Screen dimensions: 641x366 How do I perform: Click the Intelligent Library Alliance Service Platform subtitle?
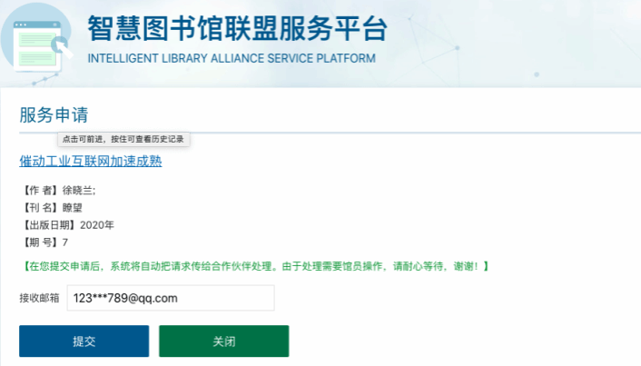[x=231, y=59]
